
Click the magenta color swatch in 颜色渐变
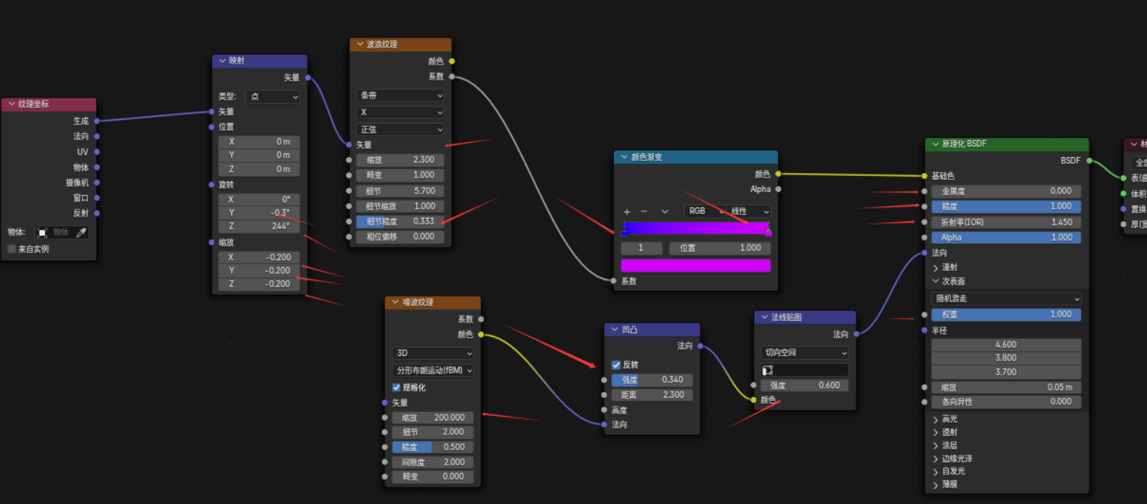(x=695, y=265)
